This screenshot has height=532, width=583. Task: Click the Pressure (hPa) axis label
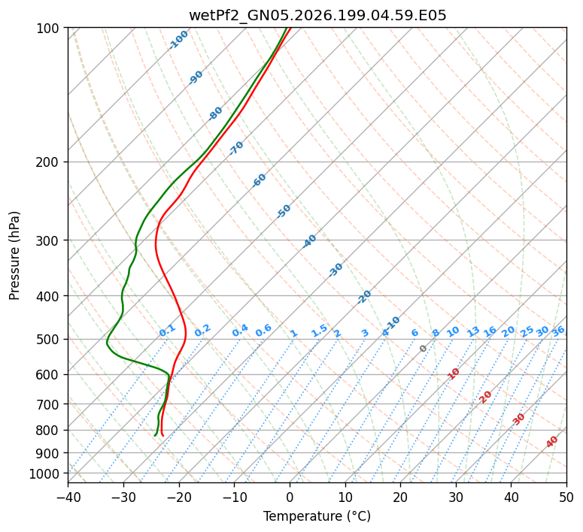point(14,255)
